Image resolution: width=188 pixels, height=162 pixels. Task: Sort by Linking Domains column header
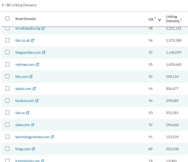click(173, 19)
